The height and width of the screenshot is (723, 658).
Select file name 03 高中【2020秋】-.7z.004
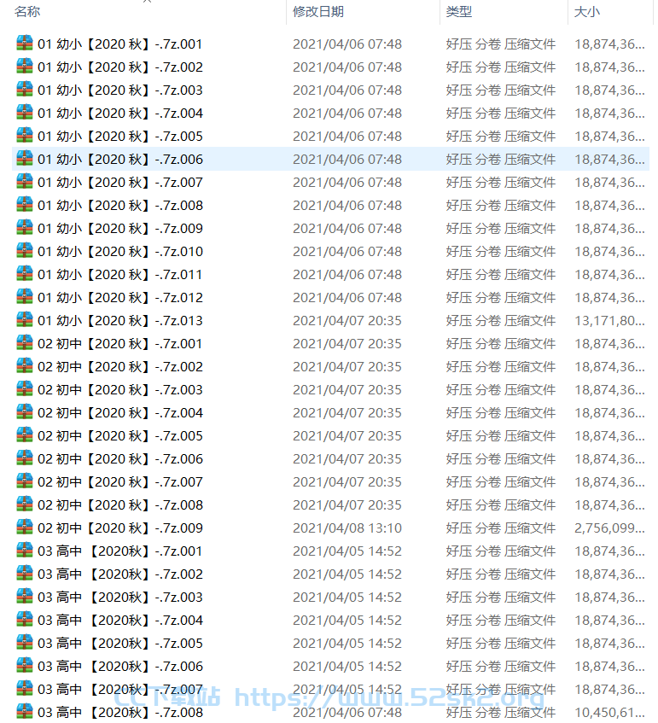119,621
